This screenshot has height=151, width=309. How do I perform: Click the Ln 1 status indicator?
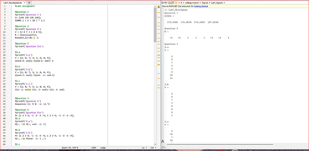tap(144, 148)
